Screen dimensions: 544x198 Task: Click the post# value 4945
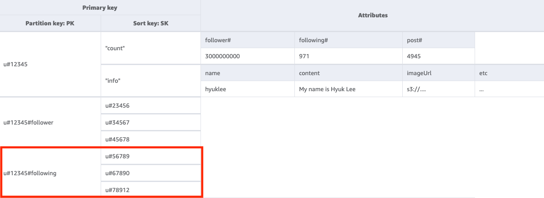[x=414, y=56]
